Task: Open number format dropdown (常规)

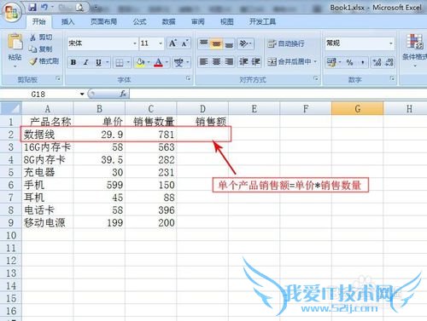Action: click(391, 43)
